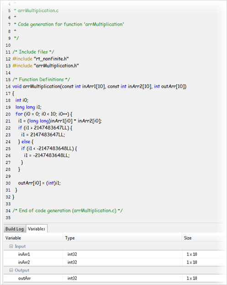Click the Input group label
The height and width of the screenshot is (285, 227).
(x=20, y=246)
